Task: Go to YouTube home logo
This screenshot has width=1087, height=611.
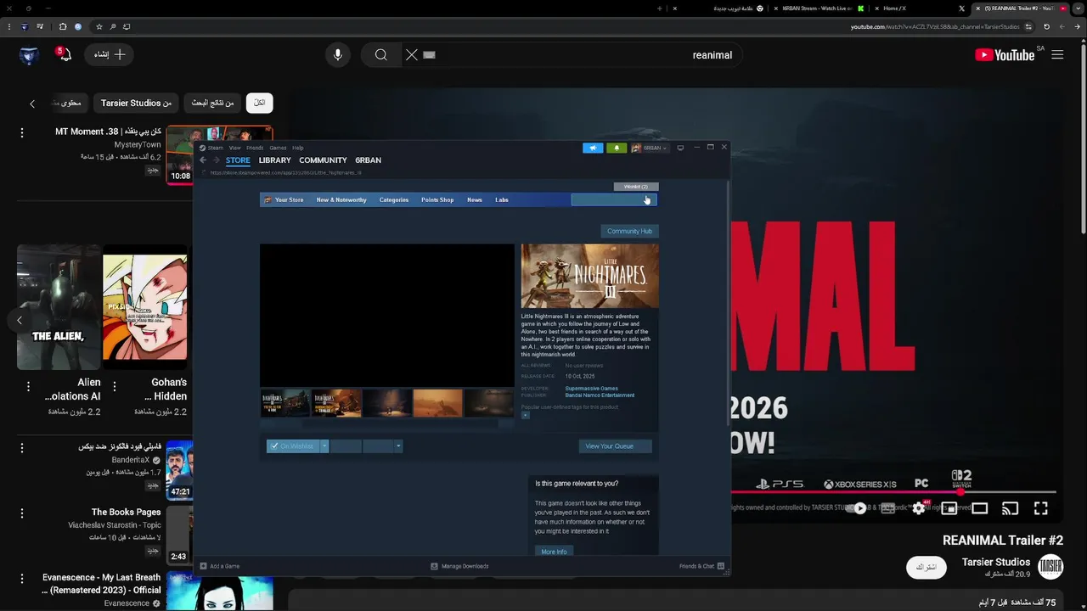Action: pos(1005,55)
